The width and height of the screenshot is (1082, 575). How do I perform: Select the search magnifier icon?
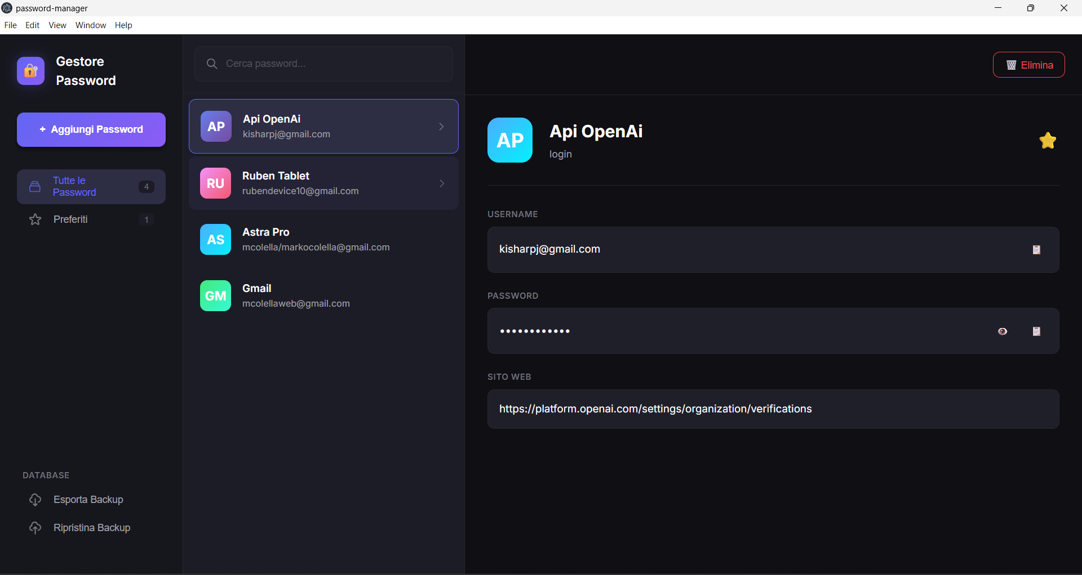(x=212, y=64)
